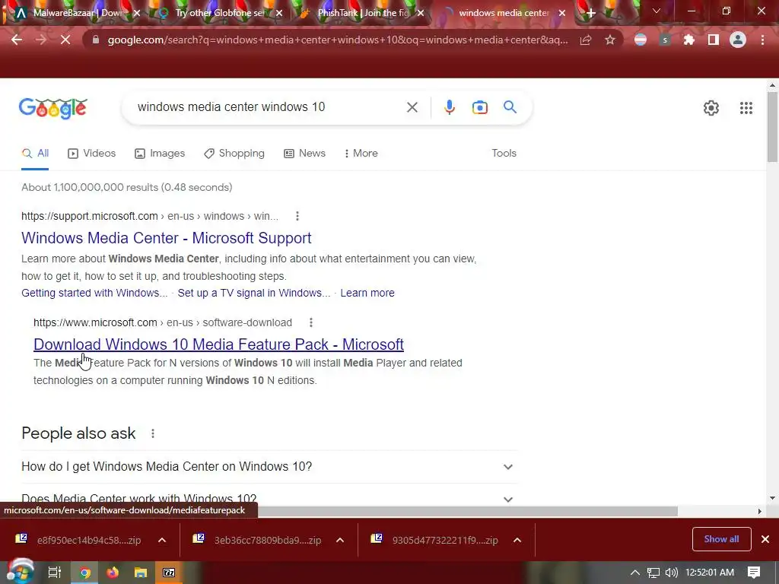Open the 3eb36cc78809bda9 zip download

click(257, 541)
